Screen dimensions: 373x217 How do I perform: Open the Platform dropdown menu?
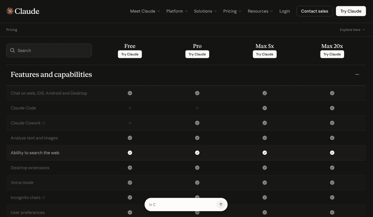coord(177,11)
